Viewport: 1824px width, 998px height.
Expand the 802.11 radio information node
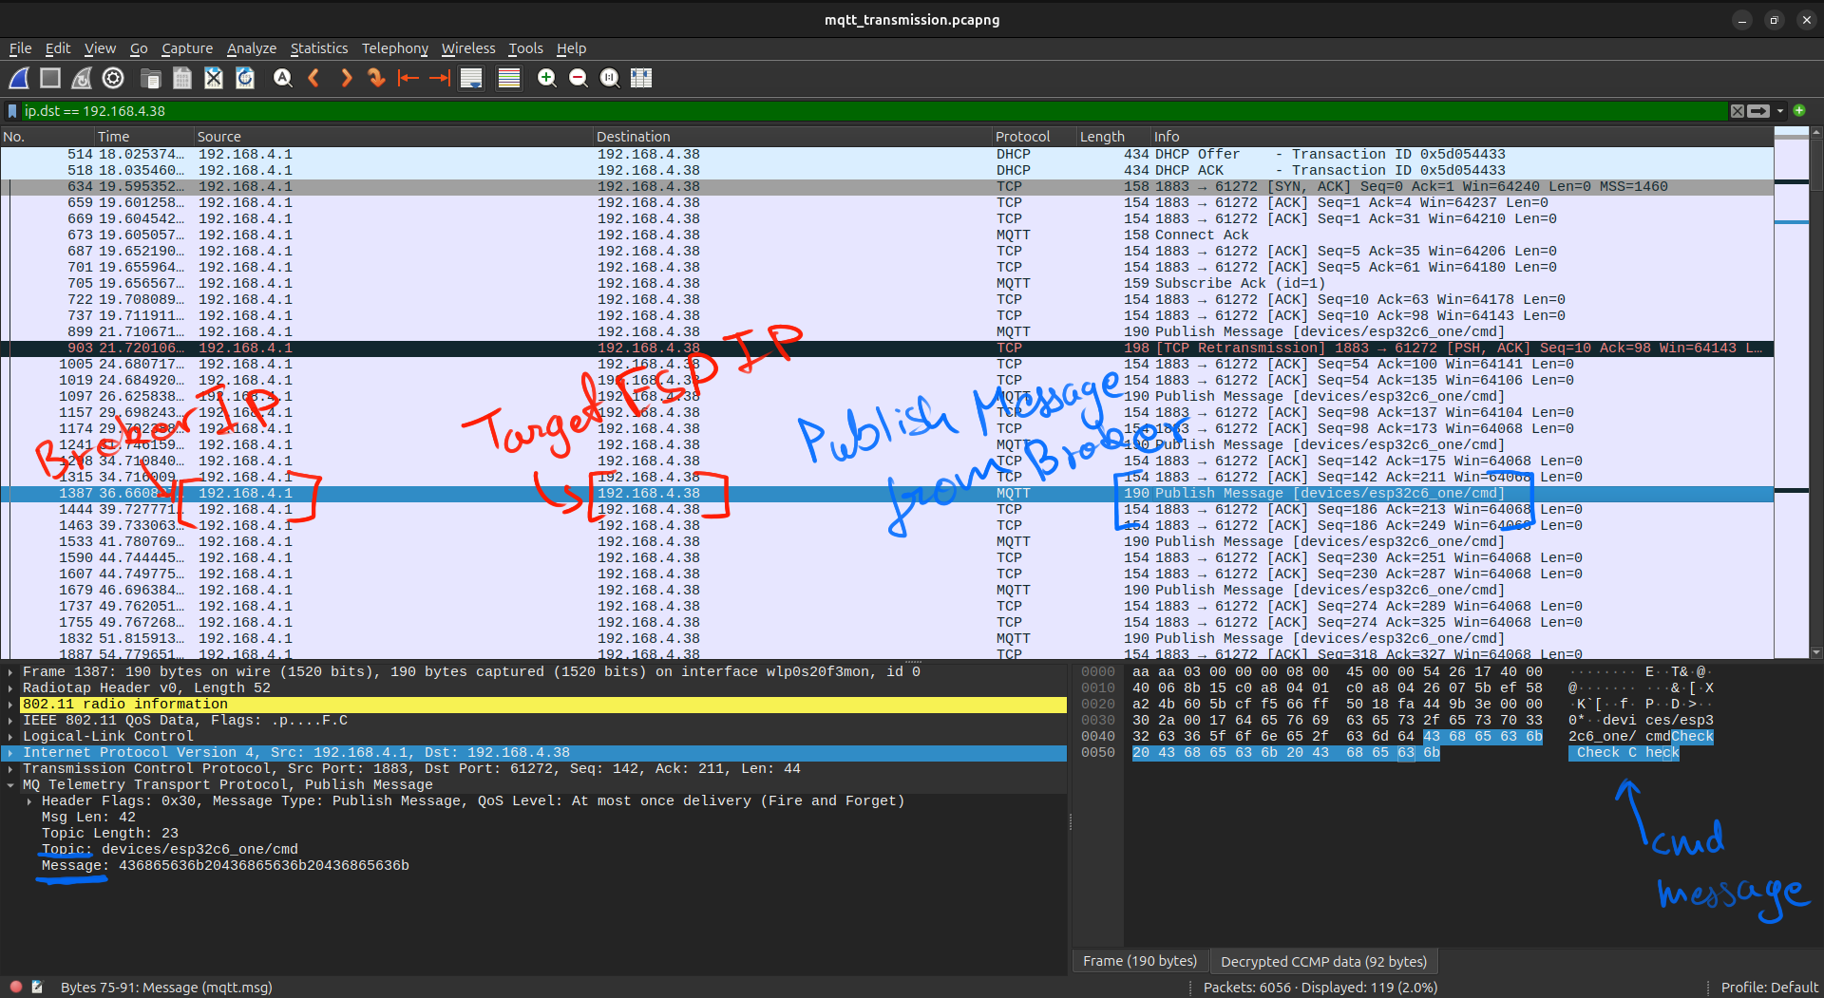tap(10, 704)
